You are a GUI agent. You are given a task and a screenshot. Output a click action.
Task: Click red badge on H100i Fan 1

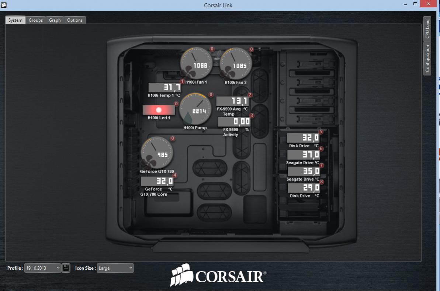tap(212, 49)
